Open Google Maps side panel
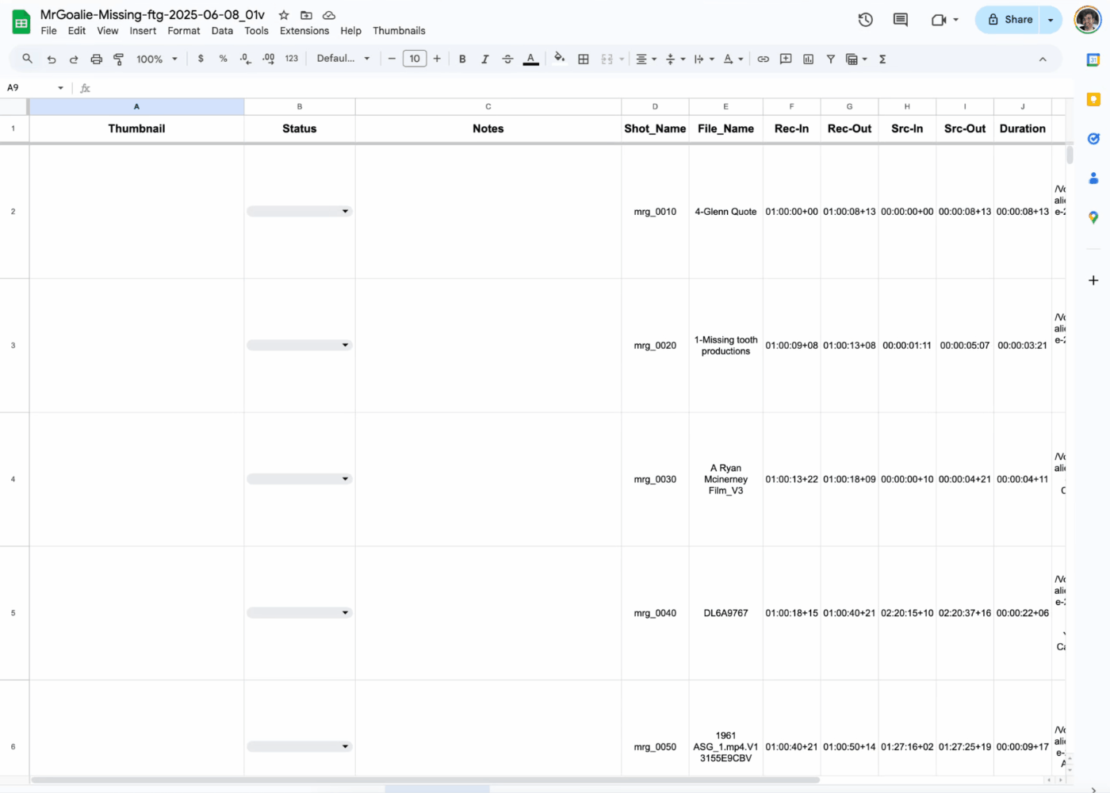This screenshot has height=793, width=1110. click(x=1093, y=217)
